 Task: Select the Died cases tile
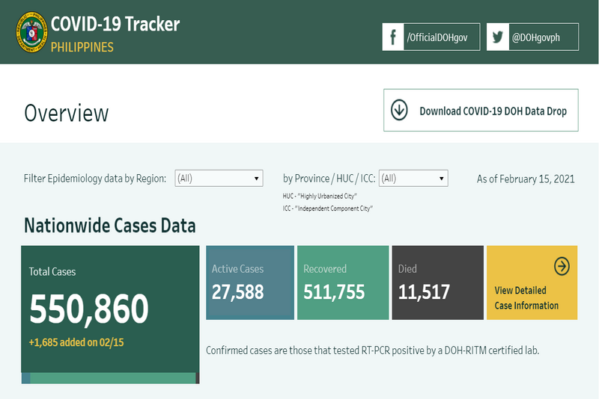[x=438, y=282]
